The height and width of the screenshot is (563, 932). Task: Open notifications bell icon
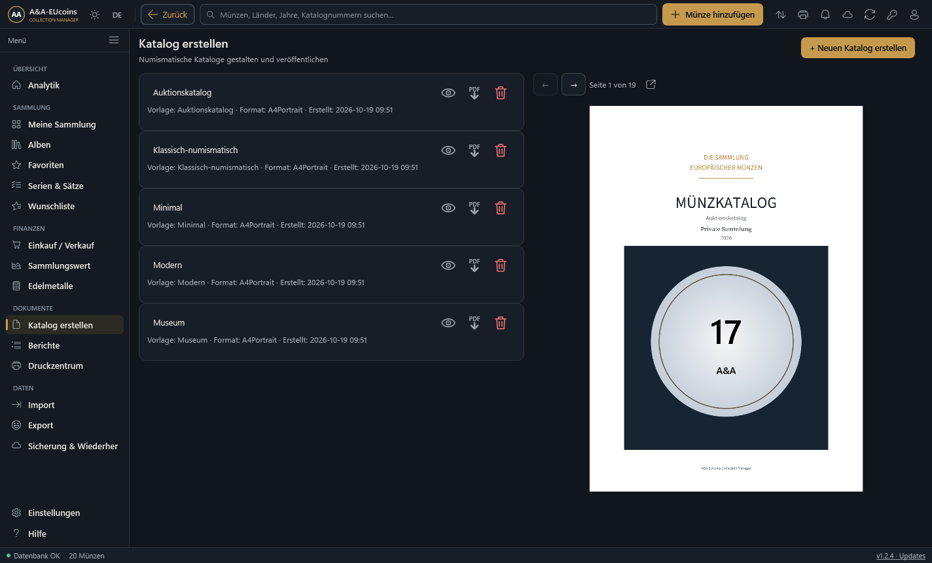tap(825, 14)
